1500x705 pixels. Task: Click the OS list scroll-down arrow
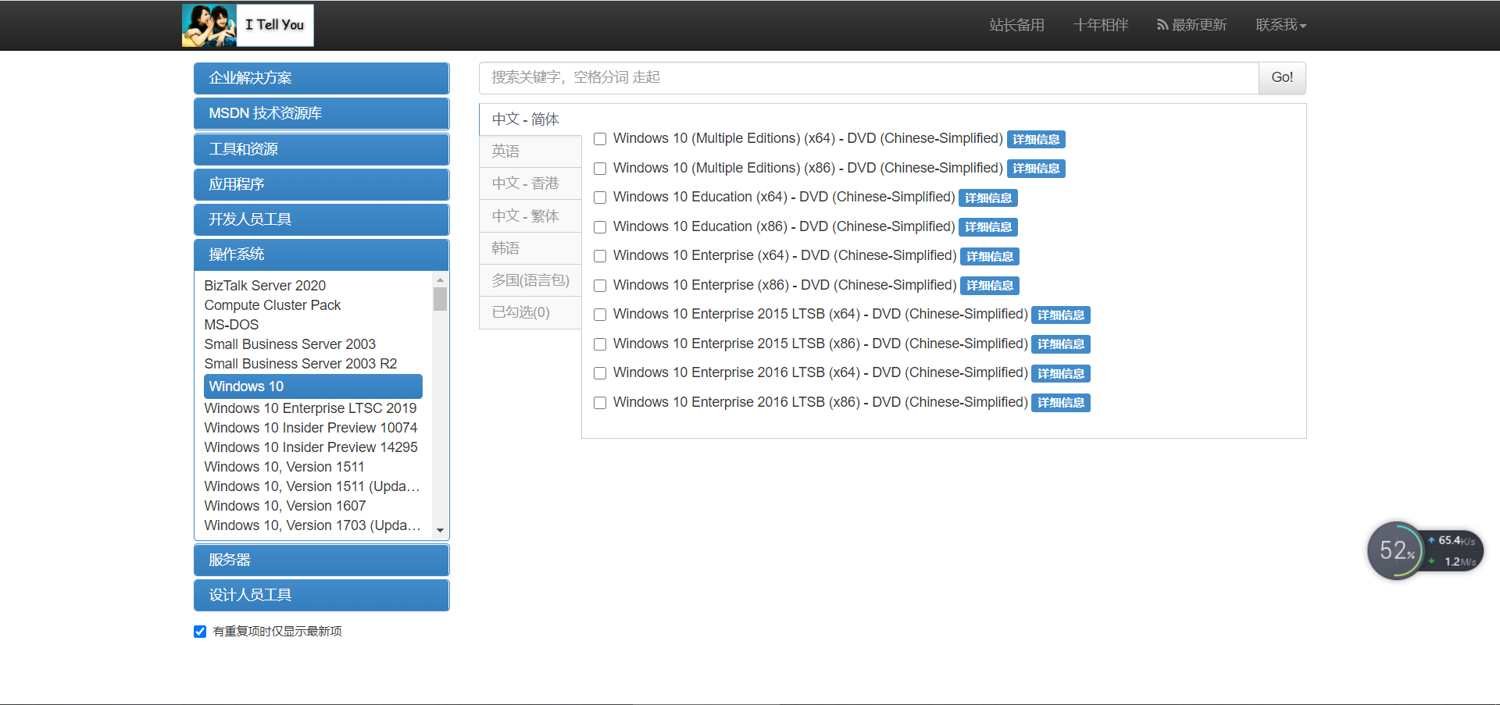pos(441,531)
